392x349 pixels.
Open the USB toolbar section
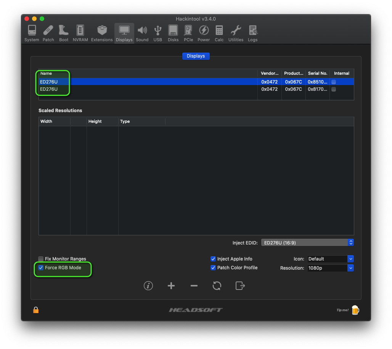157,33
